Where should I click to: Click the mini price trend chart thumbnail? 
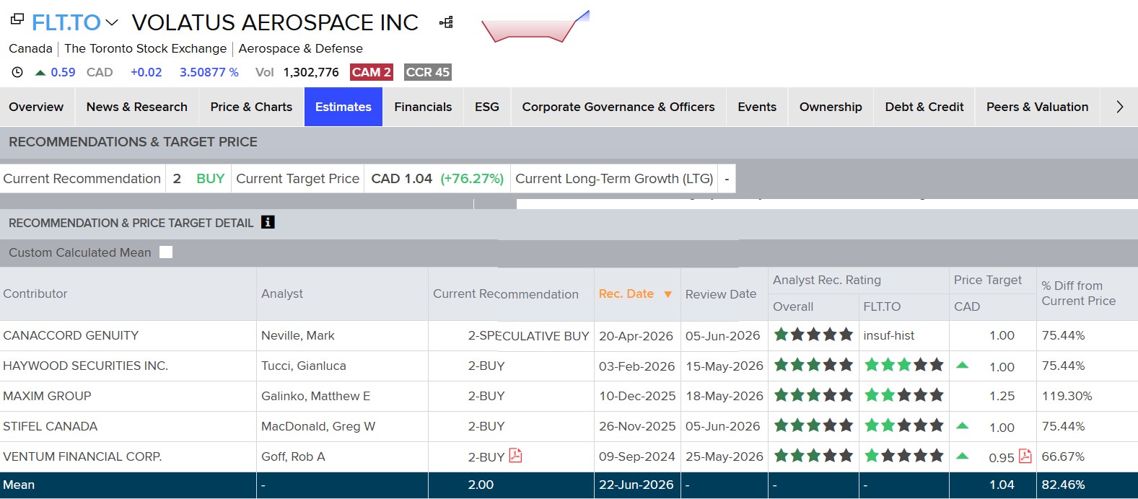[535, 27]
